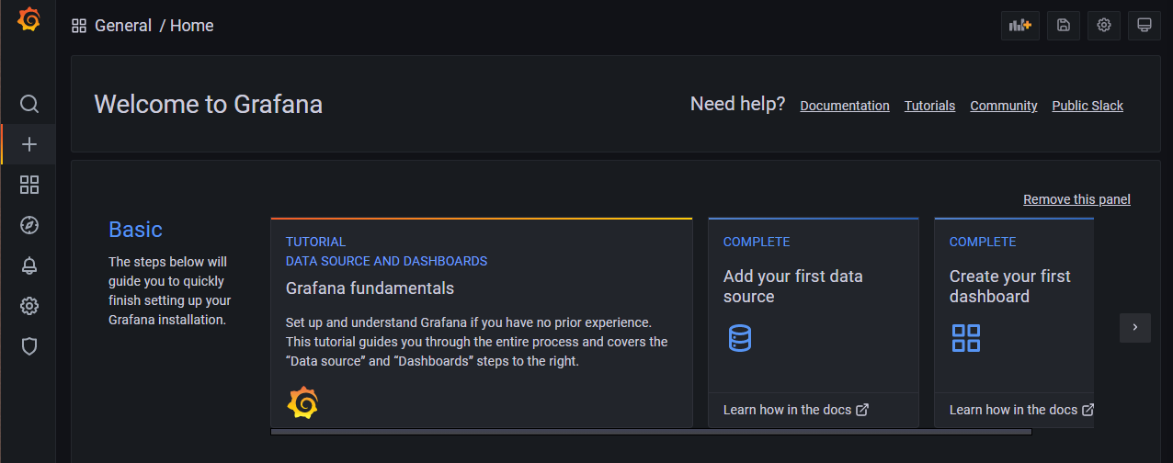Open the Configuration gear in sidebar
This screenshot has height=463, width=1173.
click(x=29, y=306)
